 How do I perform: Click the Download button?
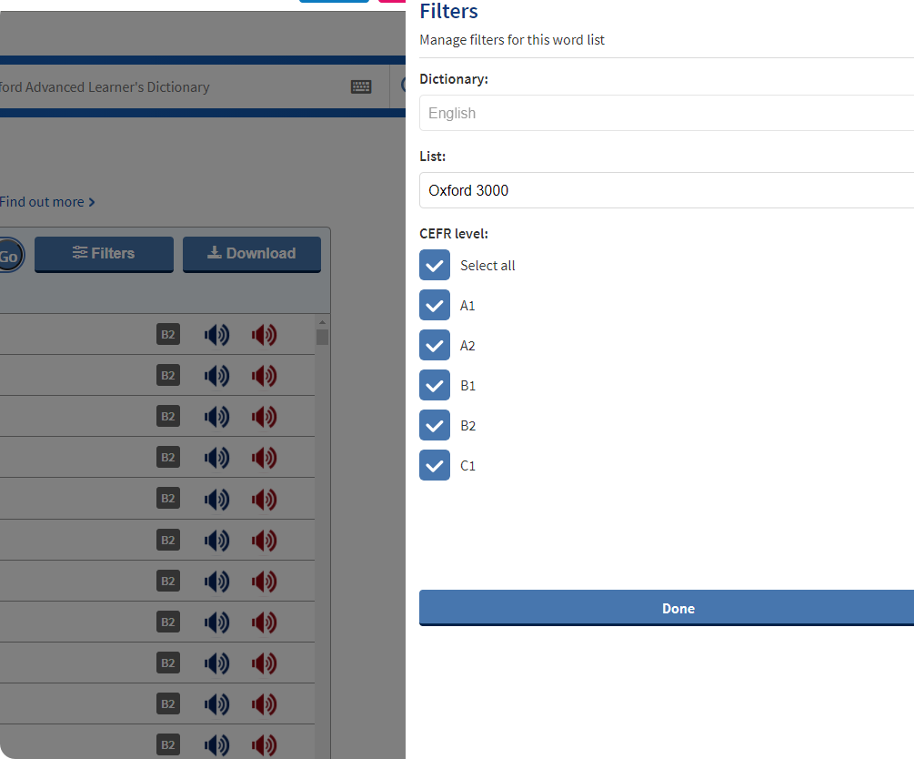coord(252,254)
